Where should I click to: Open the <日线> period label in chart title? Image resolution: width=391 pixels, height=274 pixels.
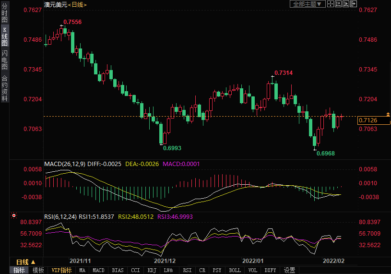tap(77, 4)
